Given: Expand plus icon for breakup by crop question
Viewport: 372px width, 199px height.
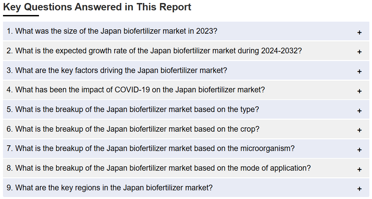Looking at the screenshot, I should point(359,130).
